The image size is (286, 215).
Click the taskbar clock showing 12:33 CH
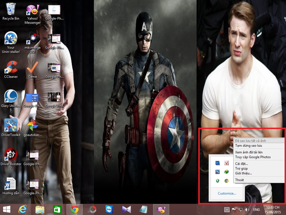click(x=273, y=209)
